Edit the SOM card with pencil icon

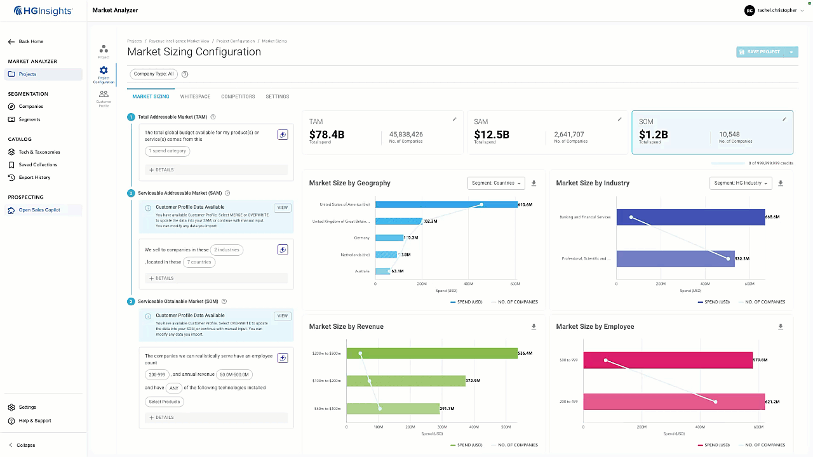pyautogui.click(x=784, y=119)
